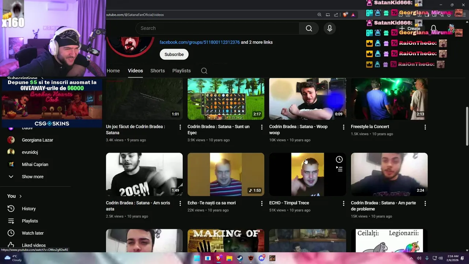Viewport: 469px width, 264px height.
Task: Show hidden system tray icons
Action: 411,258
